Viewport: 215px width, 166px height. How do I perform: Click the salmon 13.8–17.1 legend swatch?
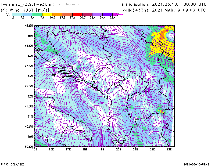tap(67, 14)
